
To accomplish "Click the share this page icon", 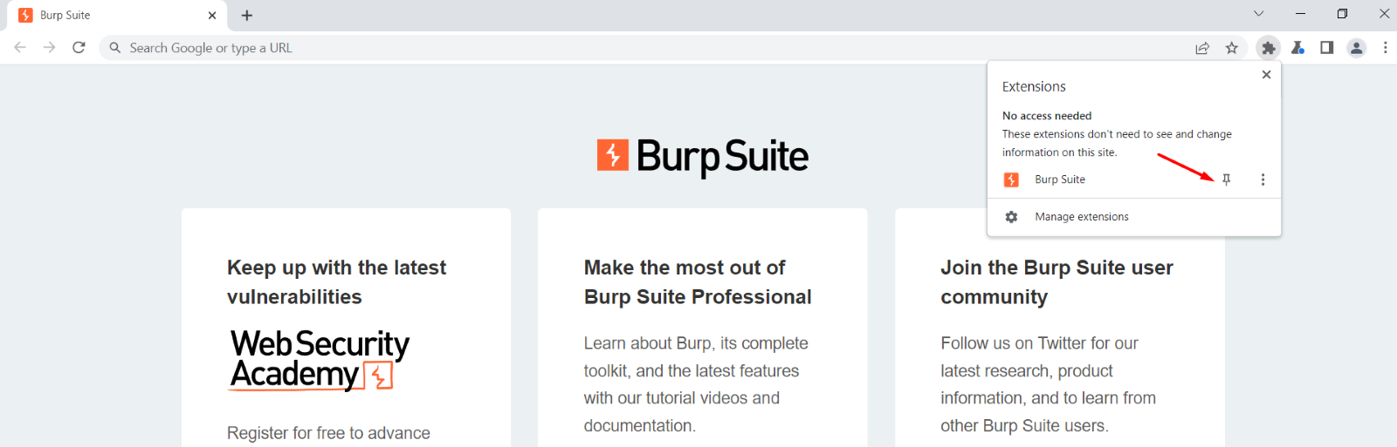I will 1202,48.
